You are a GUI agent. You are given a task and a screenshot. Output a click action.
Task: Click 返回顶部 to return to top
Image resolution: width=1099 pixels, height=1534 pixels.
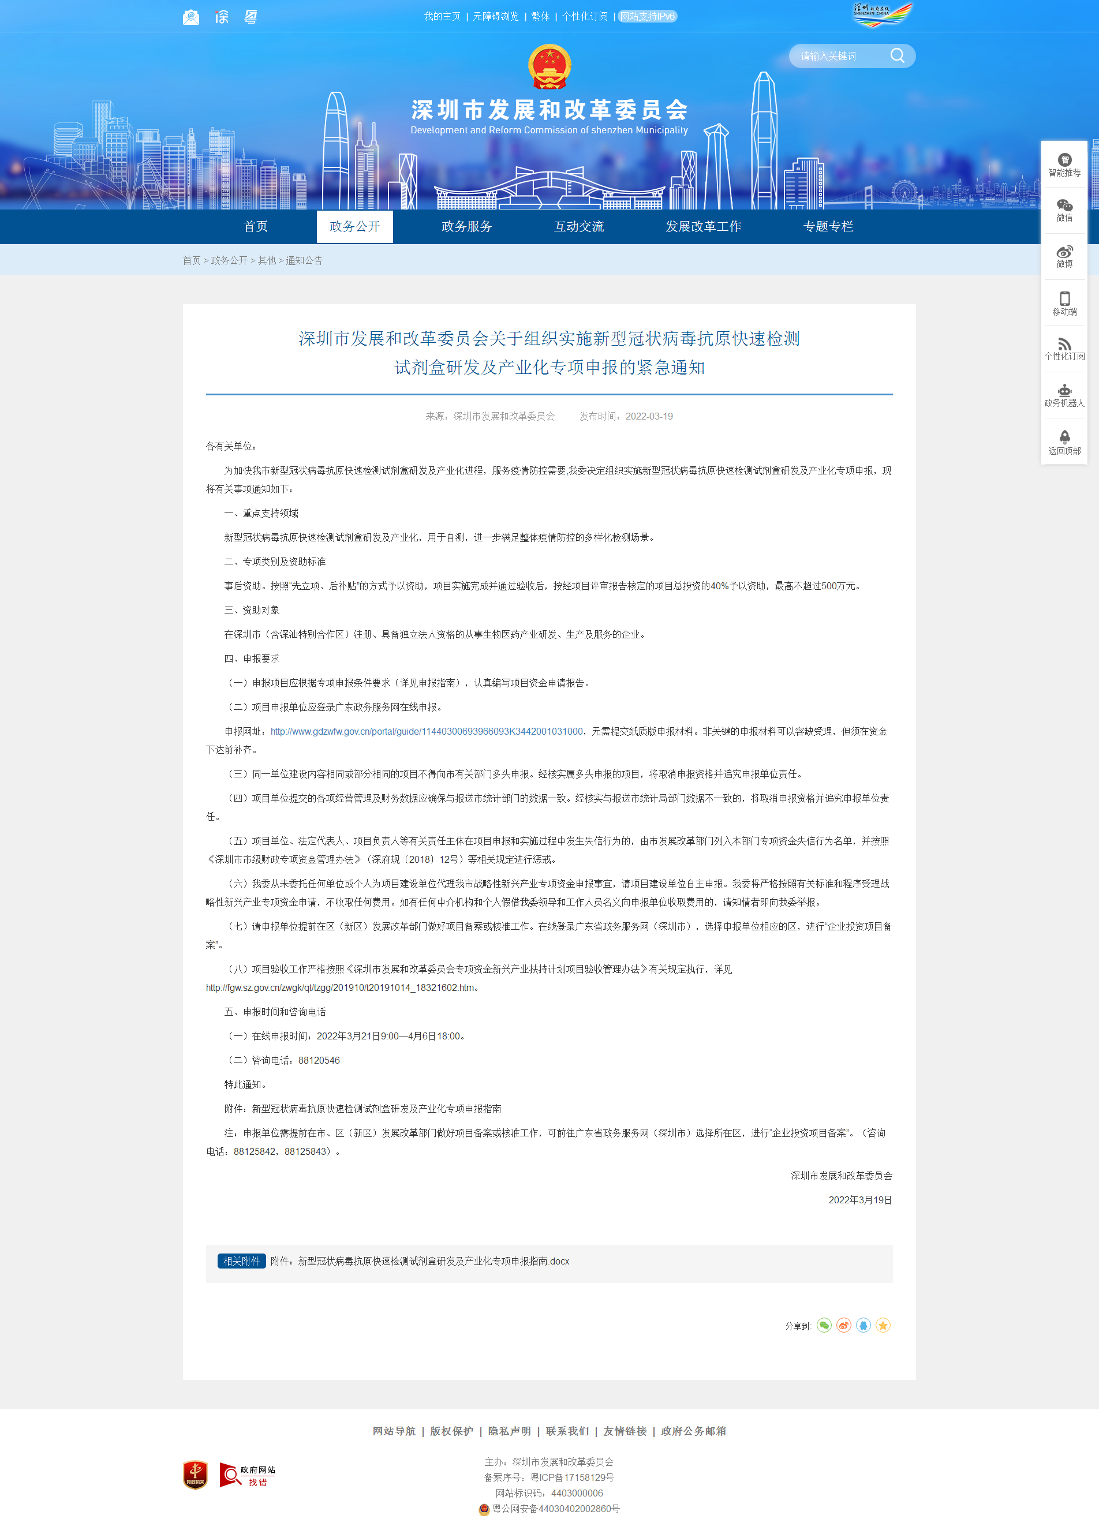coord(1064,442)
